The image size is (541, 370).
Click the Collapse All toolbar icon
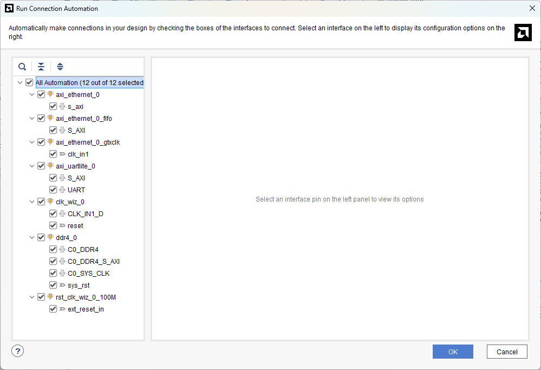41,67
